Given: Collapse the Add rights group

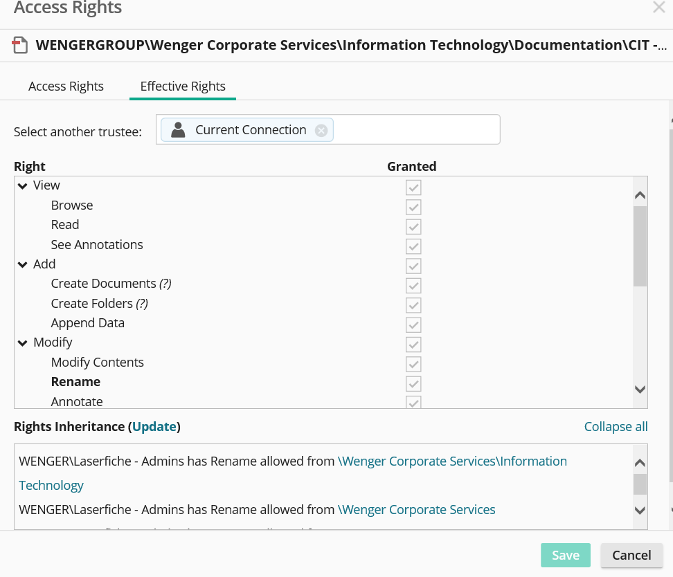Looking at the screenshot, I should point(23,265).
